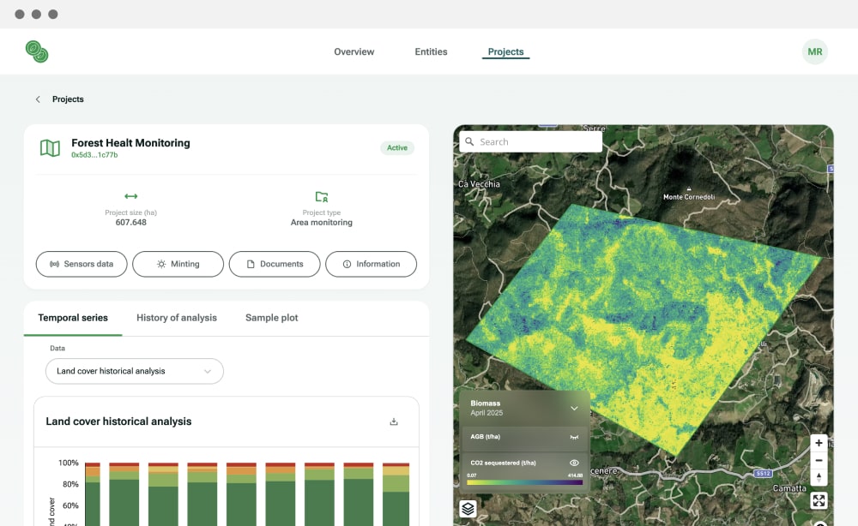Open the map layers selector
Image resolution: width=858 pixels, height=526 pixels.
pos(468,509)
